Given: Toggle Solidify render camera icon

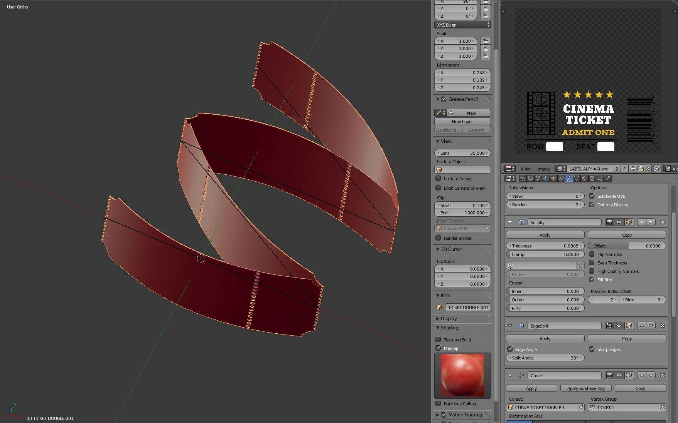Looking at the screenshot, I should (609, 222).
